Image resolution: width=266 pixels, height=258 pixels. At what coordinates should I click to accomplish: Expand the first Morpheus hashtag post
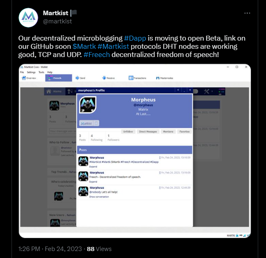93,167
